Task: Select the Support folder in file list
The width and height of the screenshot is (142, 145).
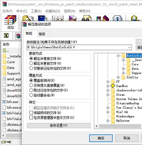Action: pyautogui.click(x=11, y=73)
